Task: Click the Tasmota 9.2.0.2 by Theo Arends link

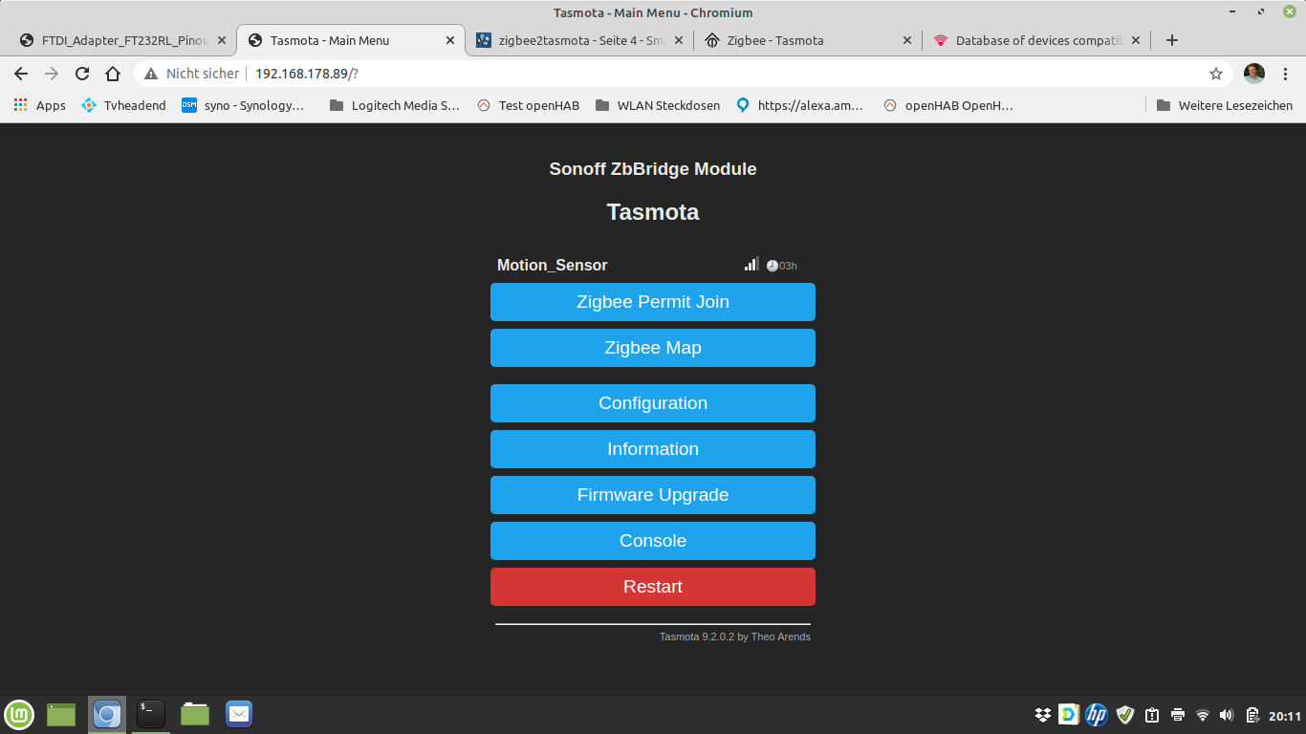Action: [735, 637]
